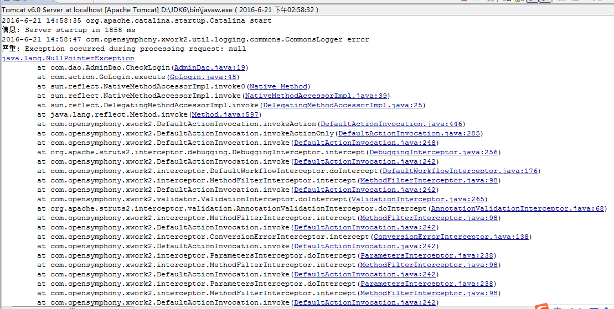614x309 pixels.
Task: Open DefaultActionInvocation.java:242 link on the row after DebuggingInterceptor.intercept
Action: click(x=364, y=161)
